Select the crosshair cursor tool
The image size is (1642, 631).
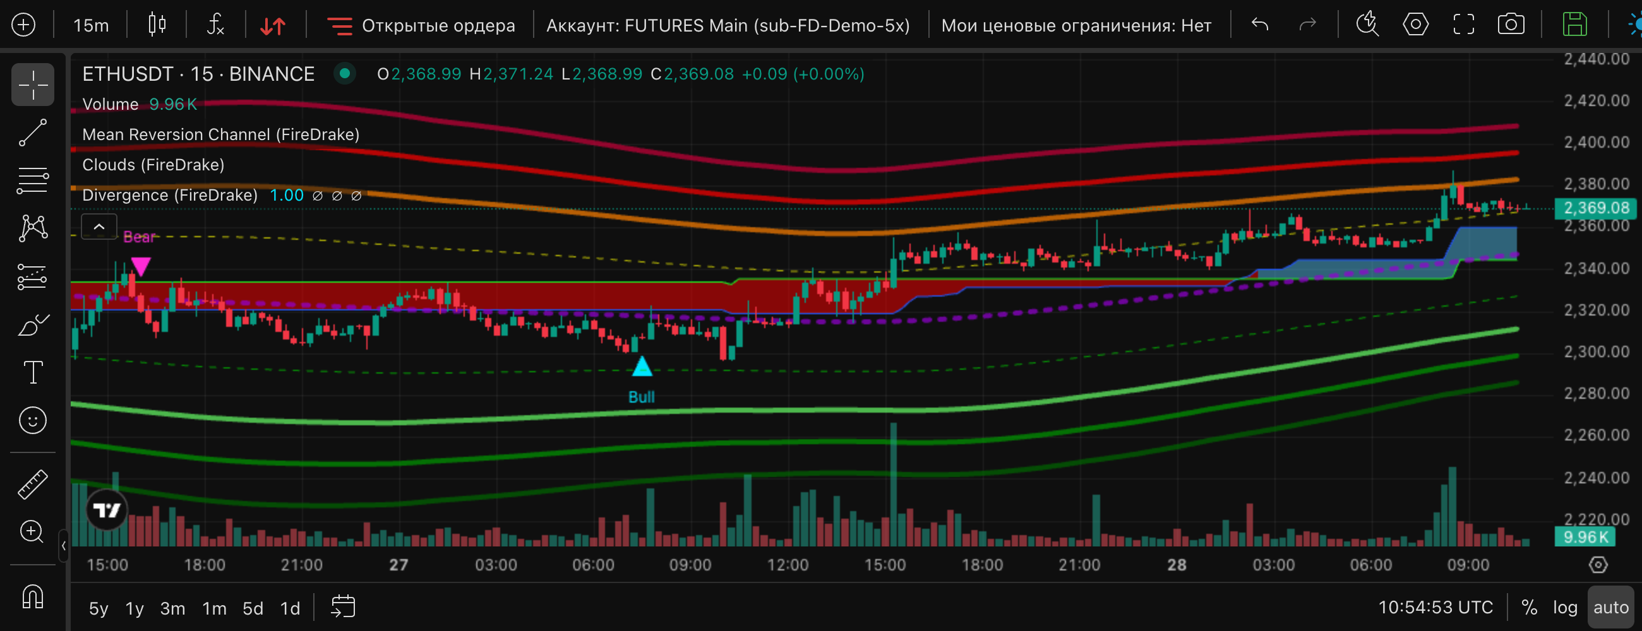pos(32,85)
